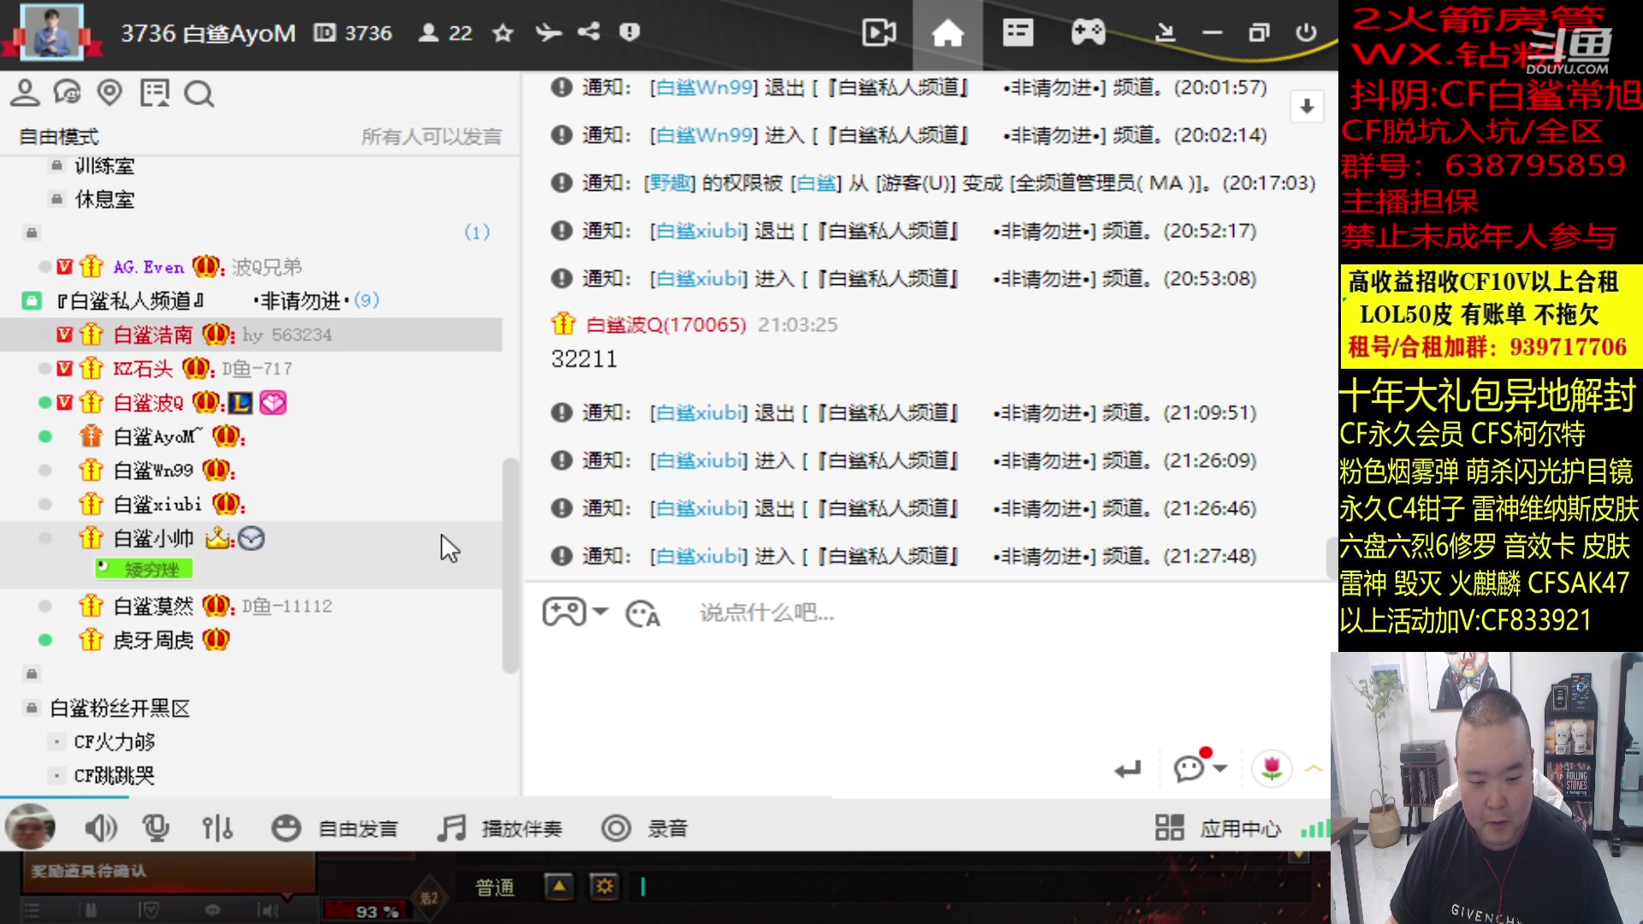
Task: Click the location pin icon above the channel list
Action: [x=110, y=92]
